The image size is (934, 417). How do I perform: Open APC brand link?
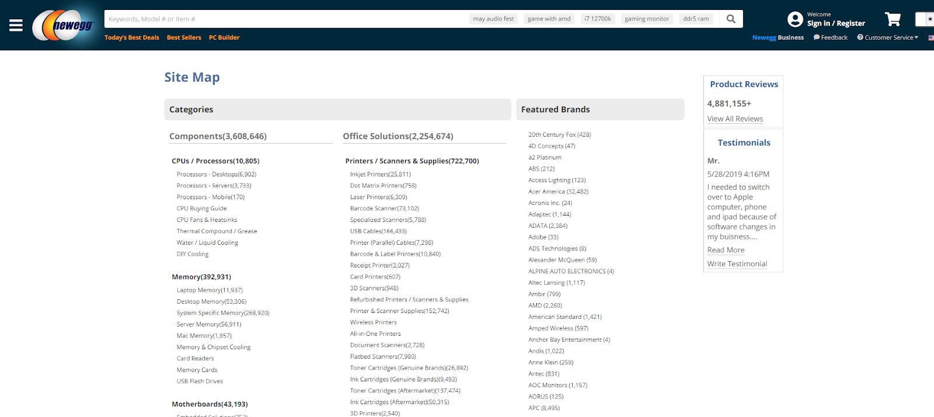(544, 408)
